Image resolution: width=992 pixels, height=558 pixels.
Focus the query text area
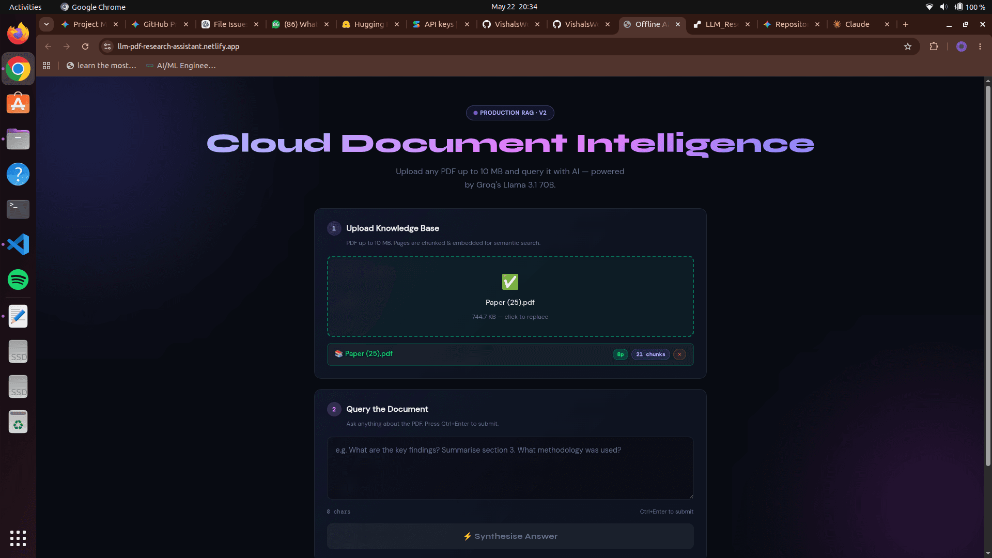point(510,468)
